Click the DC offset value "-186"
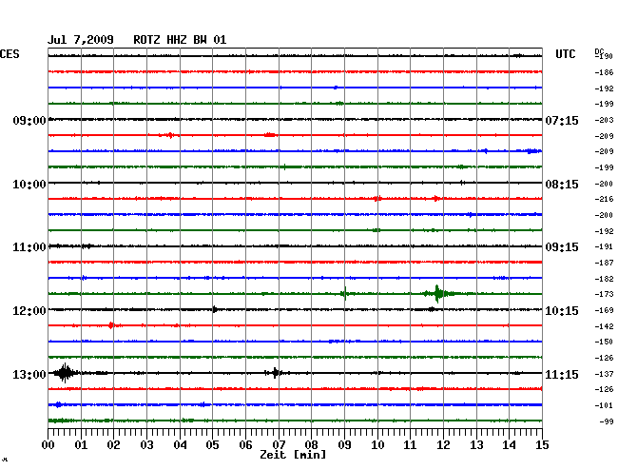Viewport: 618px width, 470px height. point(604,72)
